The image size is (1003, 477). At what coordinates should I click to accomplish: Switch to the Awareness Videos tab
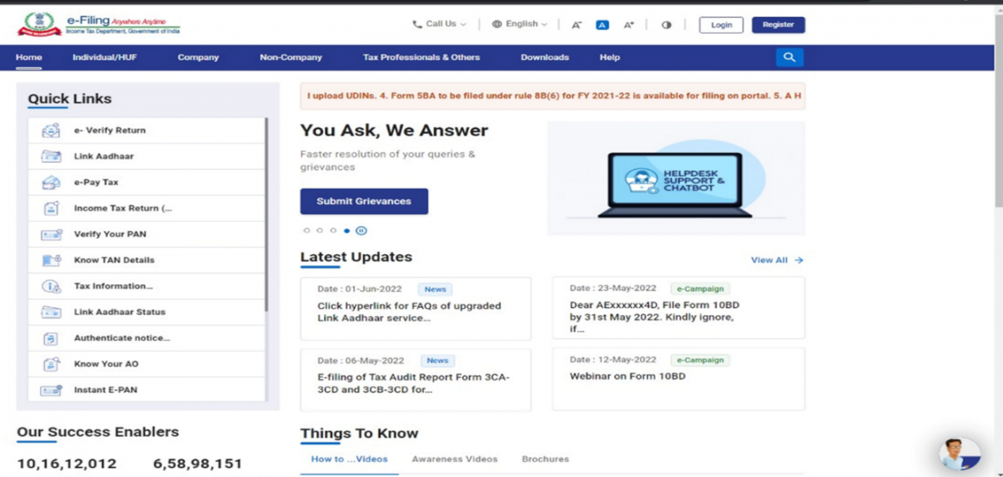click(455, 458)
